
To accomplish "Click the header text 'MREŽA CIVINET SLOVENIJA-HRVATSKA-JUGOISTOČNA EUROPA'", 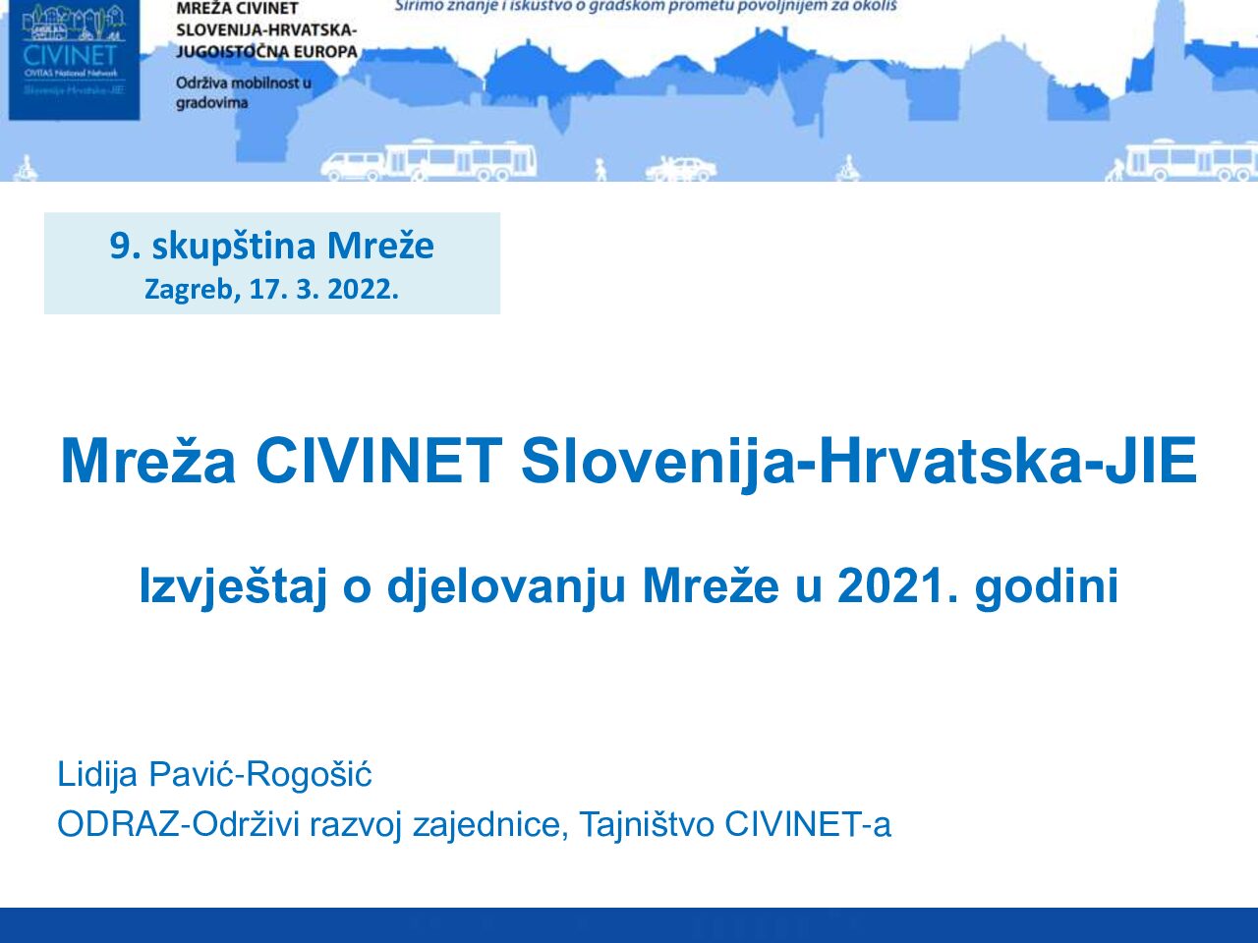I will tap(266, 29).
